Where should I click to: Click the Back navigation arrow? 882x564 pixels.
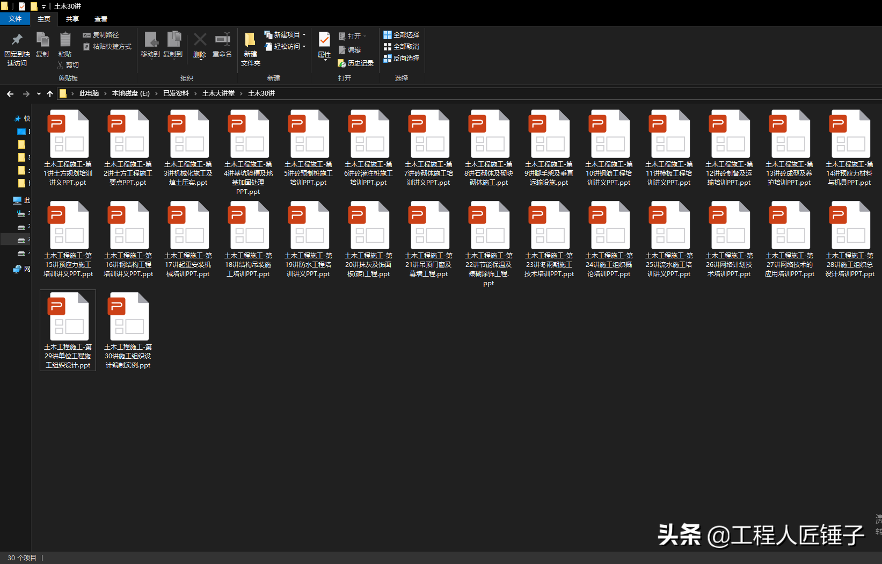click(x=10, y=94)
